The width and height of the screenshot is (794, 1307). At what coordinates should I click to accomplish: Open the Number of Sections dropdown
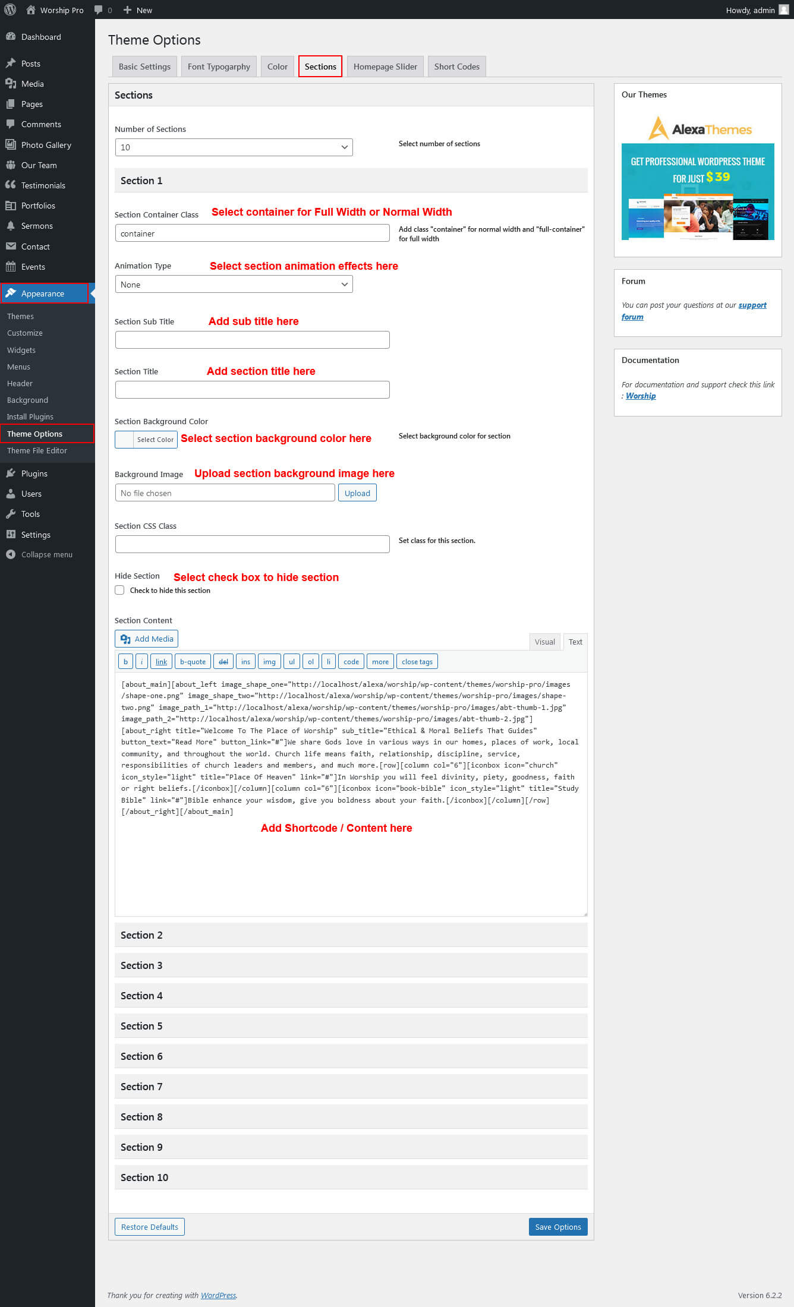point(234,147)
